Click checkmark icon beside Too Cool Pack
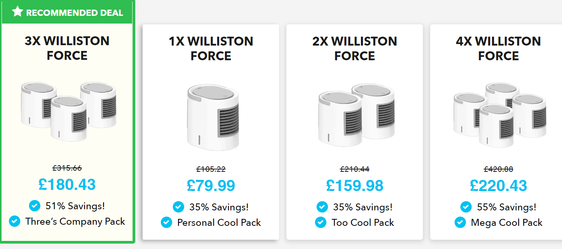 pos(320,222)
